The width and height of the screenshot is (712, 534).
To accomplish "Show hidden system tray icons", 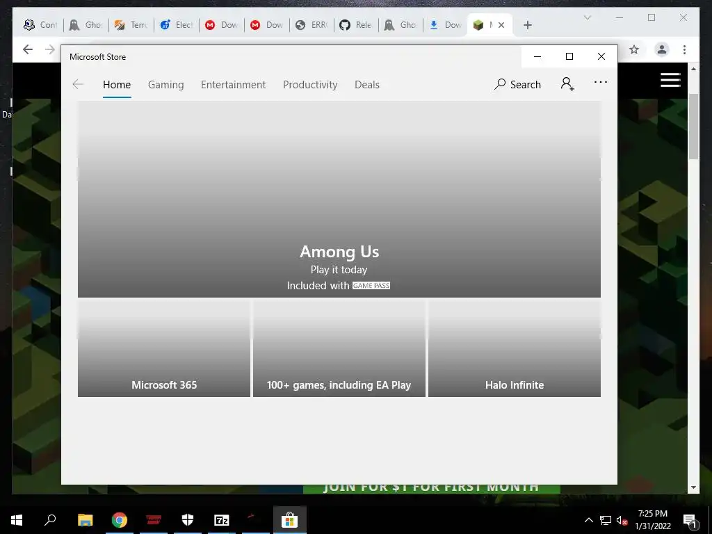I will [588, 520].
